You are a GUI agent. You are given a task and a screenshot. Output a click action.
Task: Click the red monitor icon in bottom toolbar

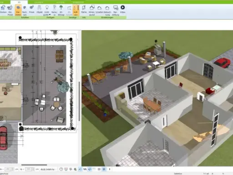click(x=66, y=169)
